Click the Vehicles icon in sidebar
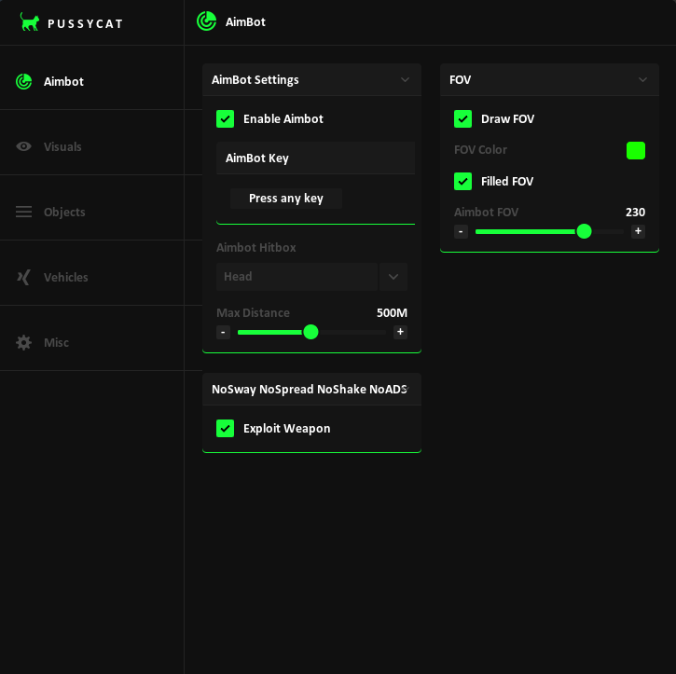Viewport: 676px width, 674px height. click(x=23, y=277)
